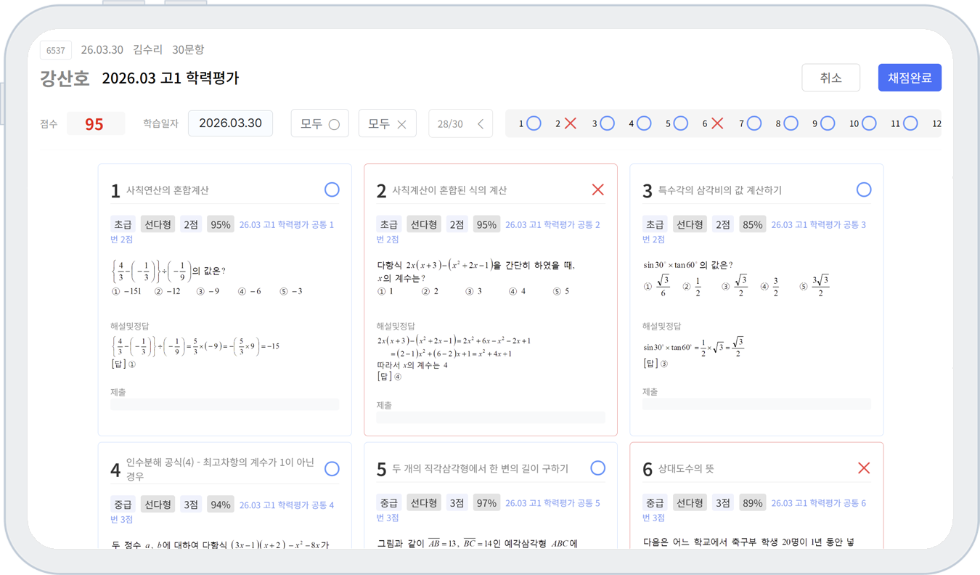980x575 pixels.
Task: Collapse the 28/30 question list arrow
Action: point(480,123)
